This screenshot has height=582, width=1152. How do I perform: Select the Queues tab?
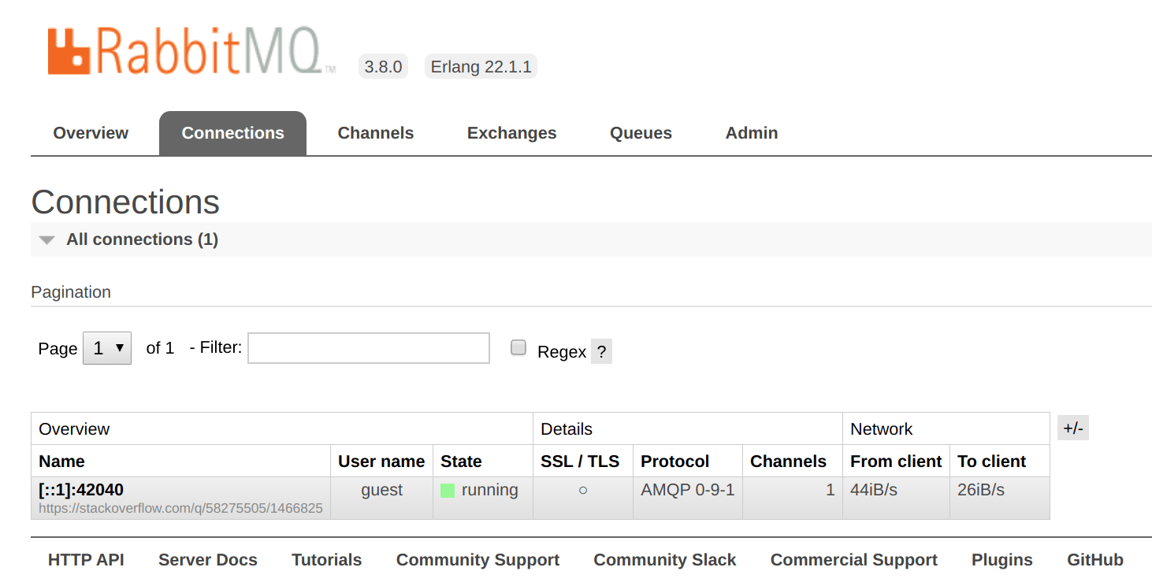coord(641,133)
